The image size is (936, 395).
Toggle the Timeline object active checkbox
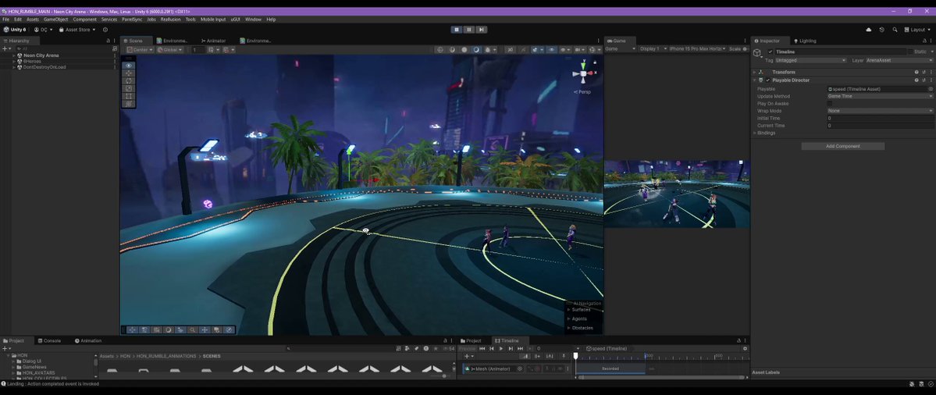(x=771, y=52)
